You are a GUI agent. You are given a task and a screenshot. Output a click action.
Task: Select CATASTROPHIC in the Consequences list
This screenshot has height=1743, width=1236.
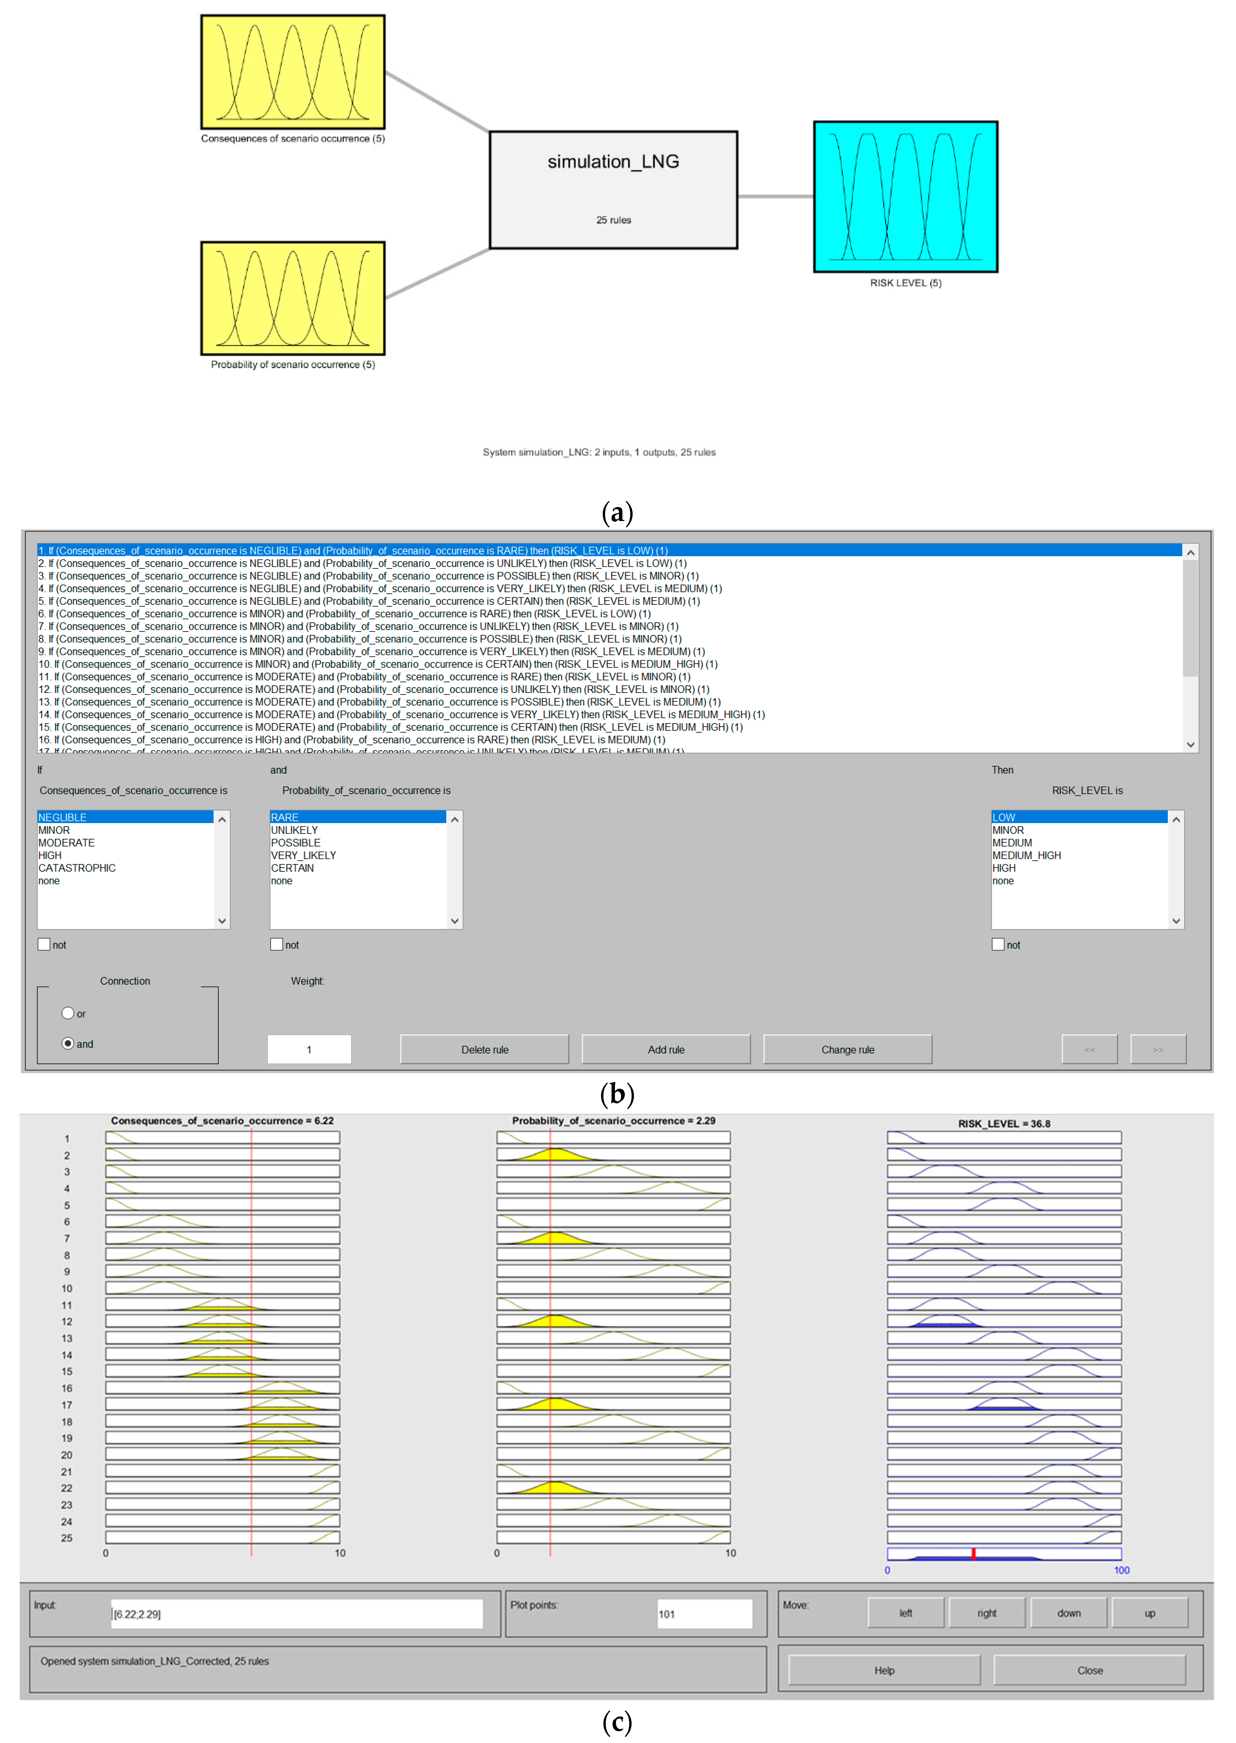point(77,868)
